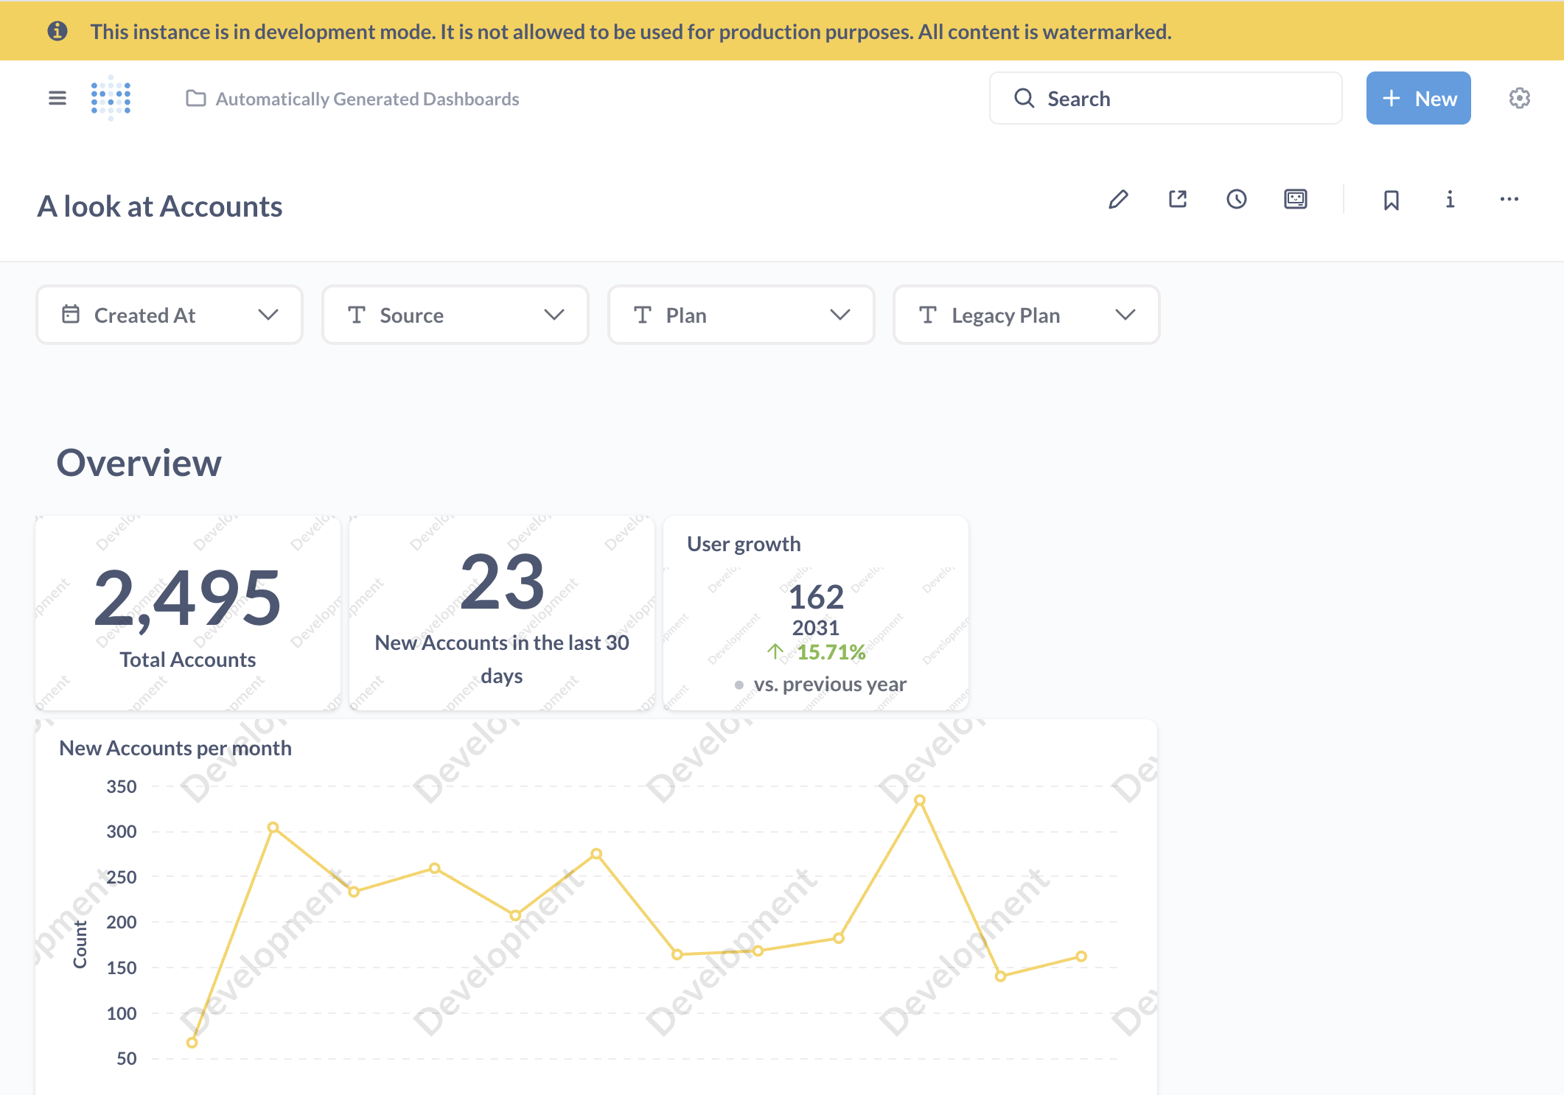1564x1095 pixels.
Task: Show dashboard info panel
Action: click(x=1450, y=200)
